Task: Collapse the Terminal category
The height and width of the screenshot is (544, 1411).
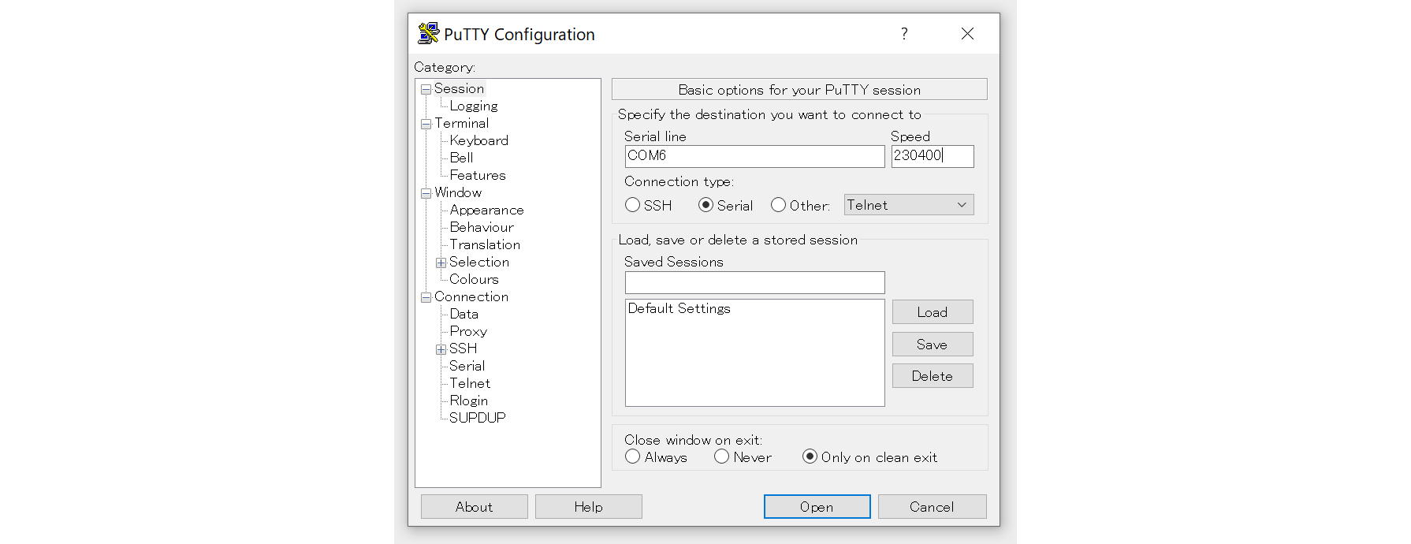Action: [426, 124]
